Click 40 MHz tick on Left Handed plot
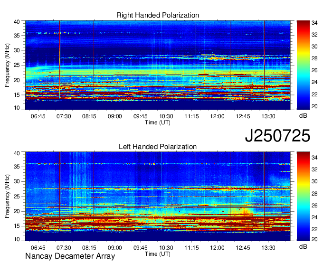Screen dimensions: 323x262 point(17,153)
